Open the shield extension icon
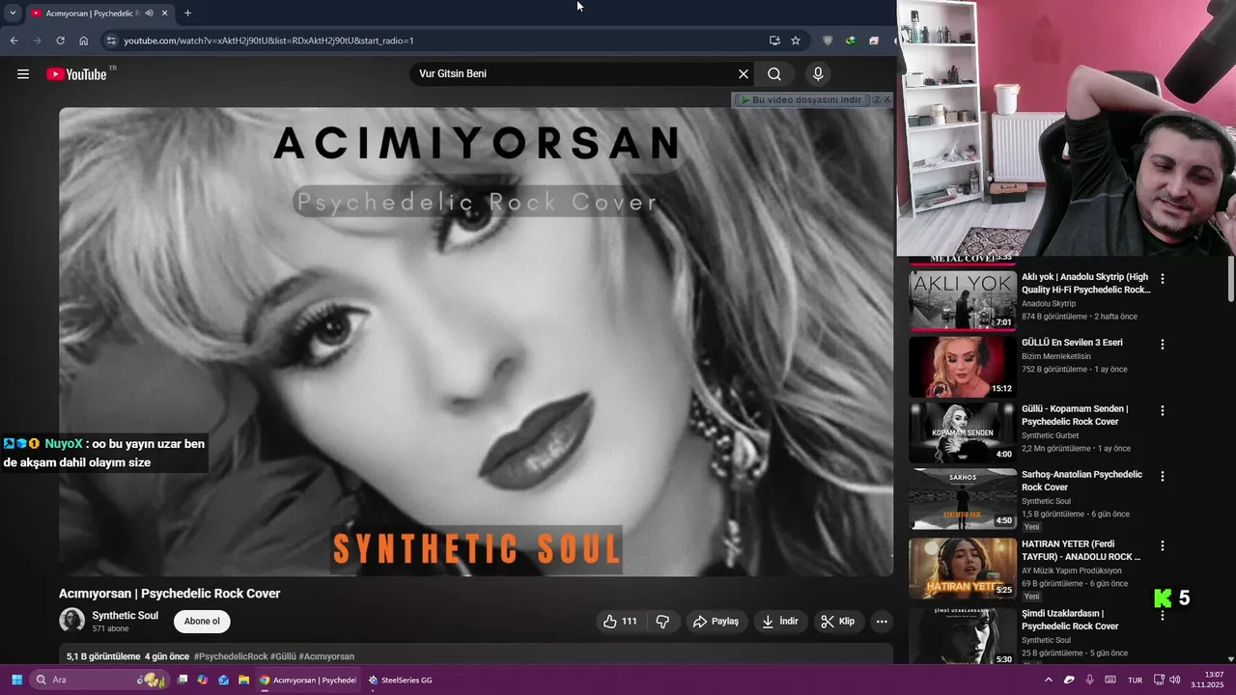1236x695 pixels. tap(828, 41)
